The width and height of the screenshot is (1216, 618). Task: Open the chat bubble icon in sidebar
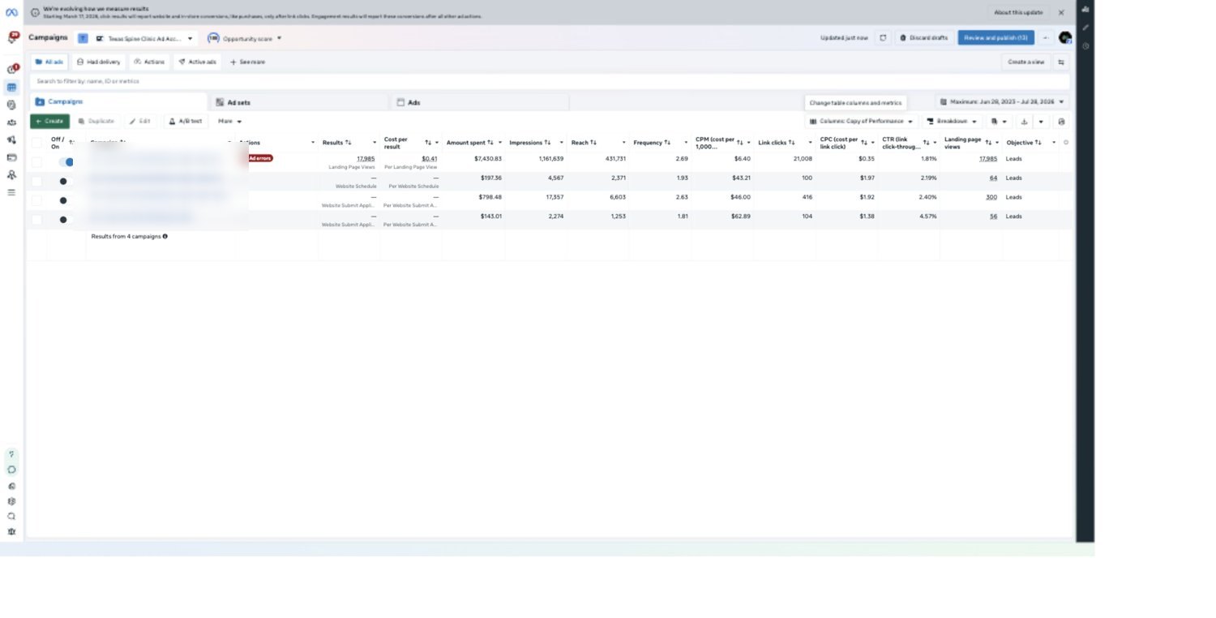pyautogui.click(x=11, y=470)
